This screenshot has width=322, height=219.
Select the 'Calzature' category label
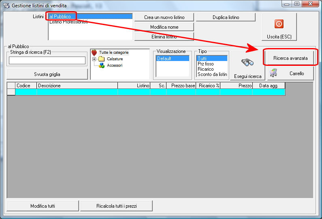pyautogui.click(x=115, y=59)
